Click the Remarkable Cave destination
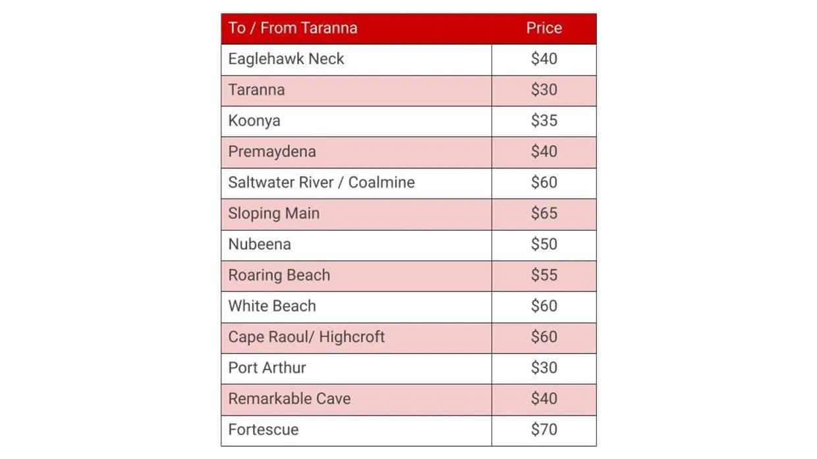 pos(289,399)
